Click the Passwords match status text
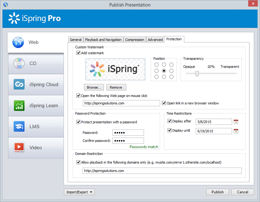The width and height of the screenshot is (260, 202). coord(144,147)
